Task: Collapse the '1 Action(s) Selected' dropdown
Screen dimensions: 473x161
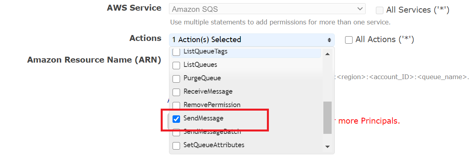Action: (x=252, y=40)
